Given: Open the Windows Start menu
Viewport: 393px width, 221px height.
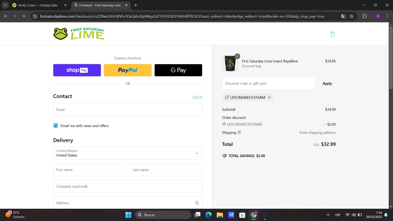Looking at the screenshot, I should (x=128, y=215).
